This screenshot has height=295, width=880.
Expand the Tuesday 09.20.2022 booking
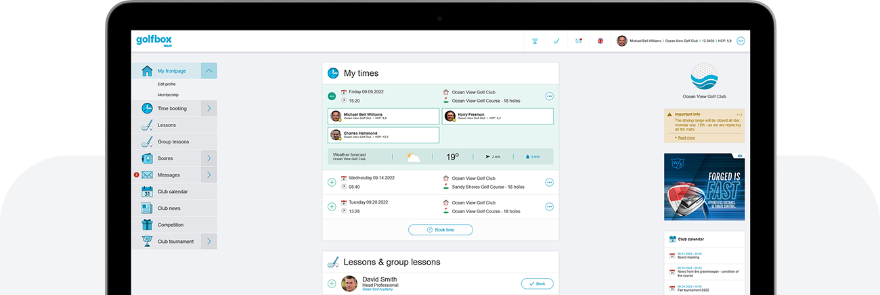332,206
